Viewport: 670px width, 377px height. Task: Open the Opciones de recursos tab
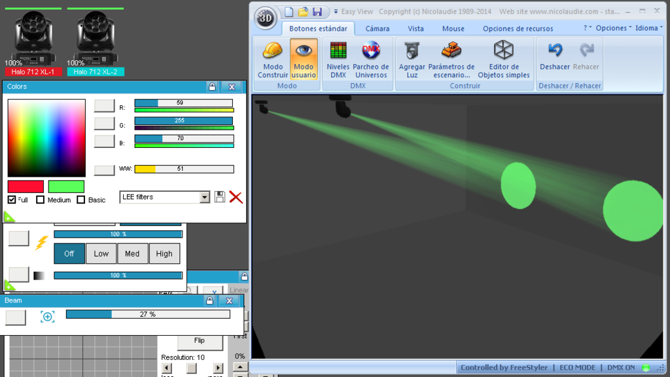point(518,29)
